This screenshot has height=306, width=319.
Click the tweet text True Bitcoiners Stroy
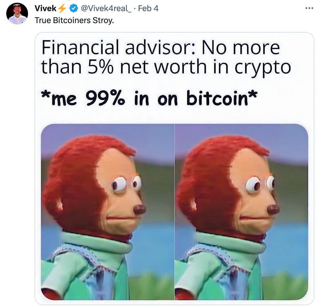point(74,20)
